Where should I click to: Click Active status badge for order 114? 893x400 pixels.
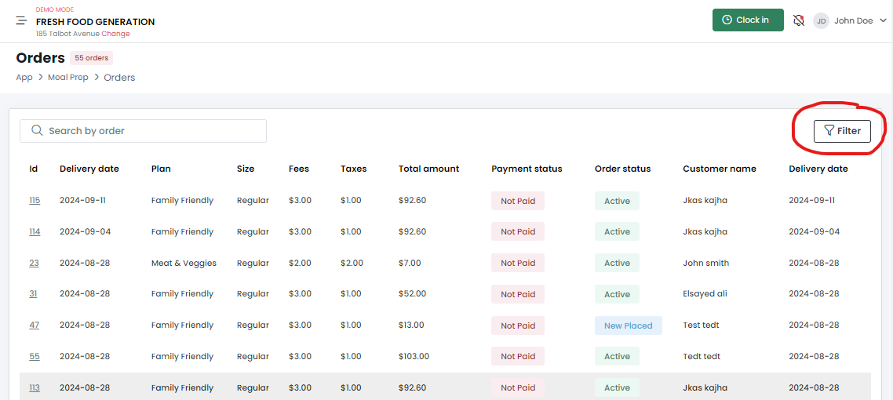coord(617,231)
